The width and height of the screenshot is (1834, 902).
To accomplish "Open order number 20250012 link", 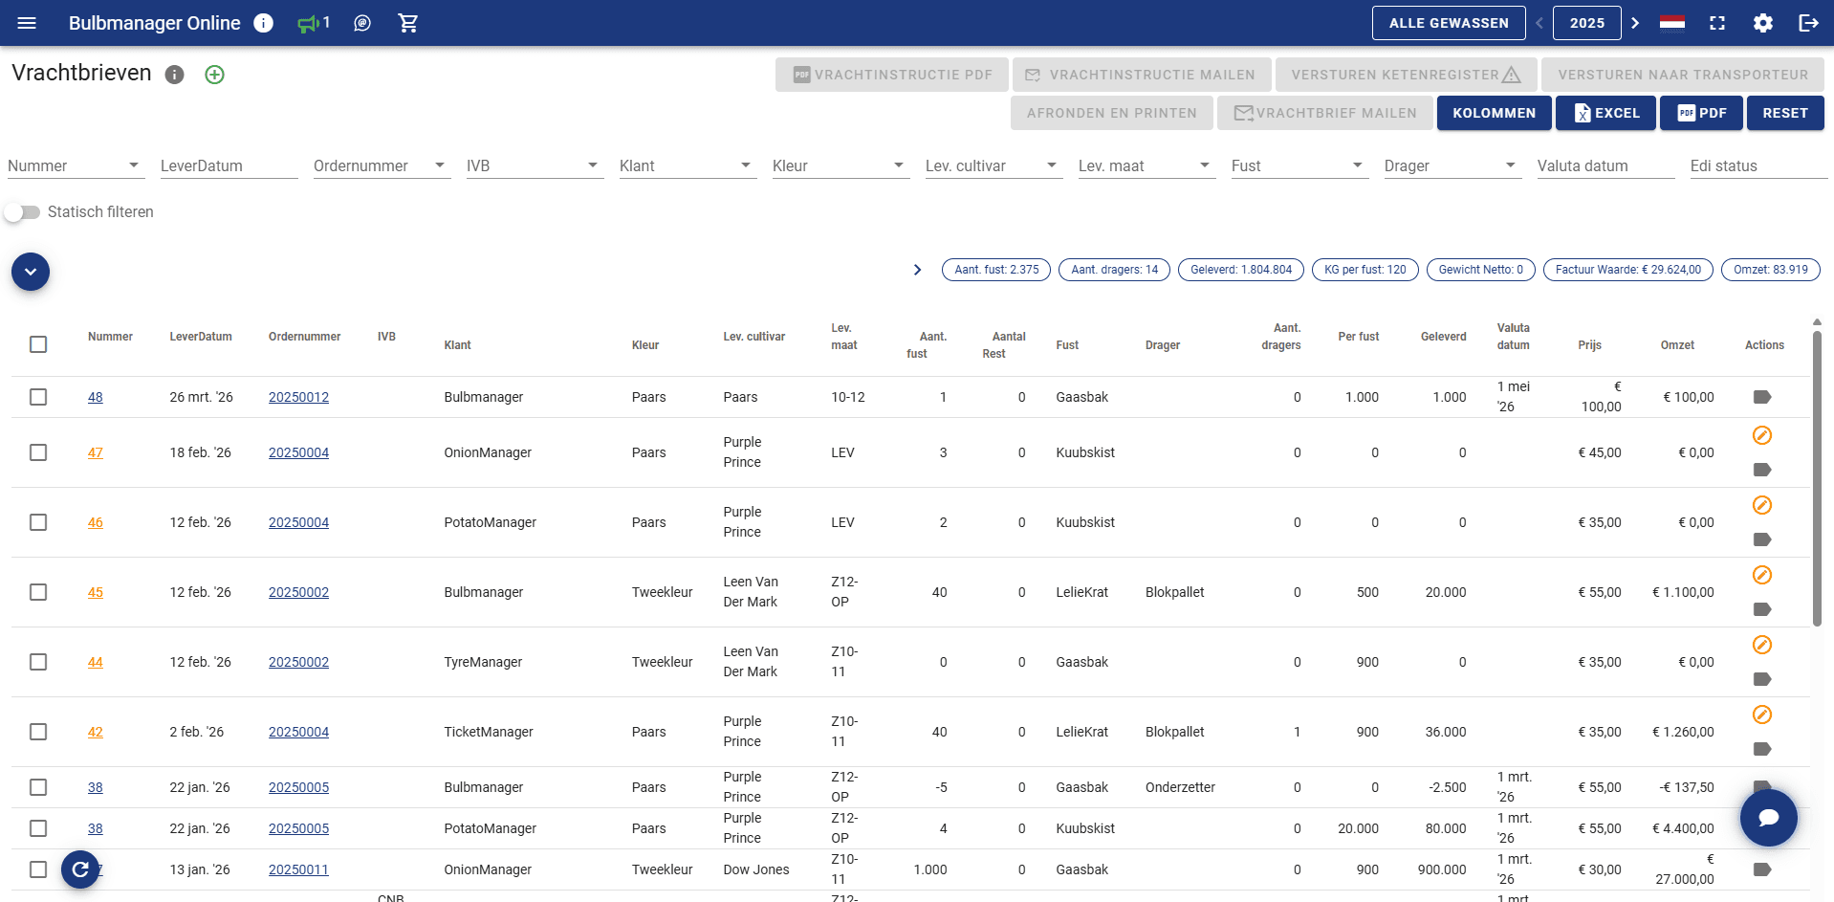I will pyautogui.click(x=298, y=397).
